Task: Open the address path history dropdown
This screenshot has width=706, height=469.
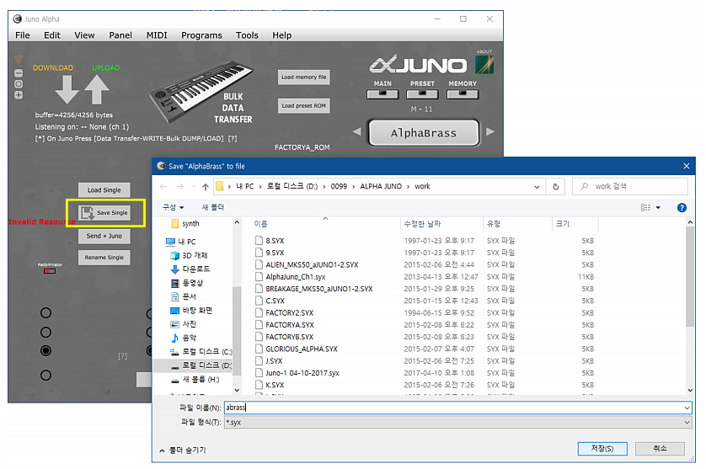Action: click(537, 187)
